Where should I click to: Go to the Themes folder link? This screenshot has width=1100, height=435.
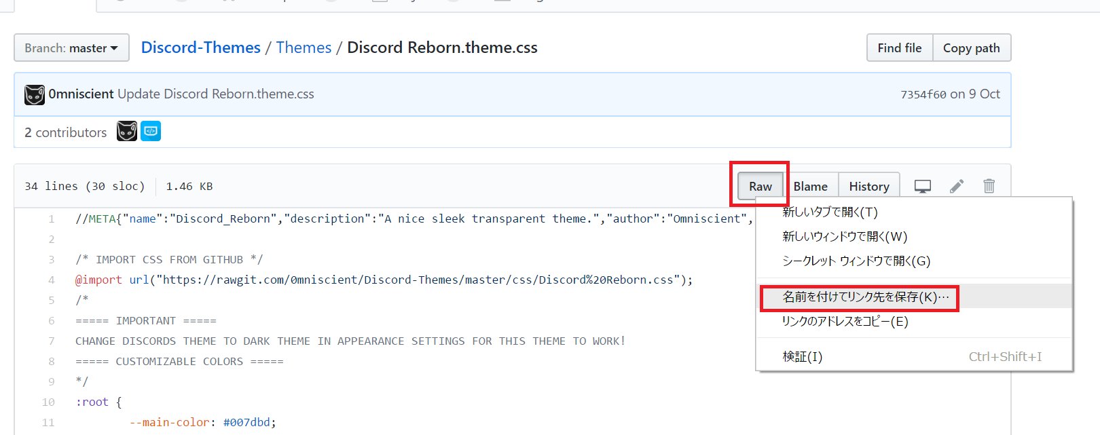tap(304, 48)
